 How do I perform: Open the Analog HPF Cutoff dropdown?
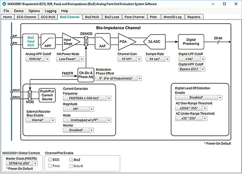[38, 59]
